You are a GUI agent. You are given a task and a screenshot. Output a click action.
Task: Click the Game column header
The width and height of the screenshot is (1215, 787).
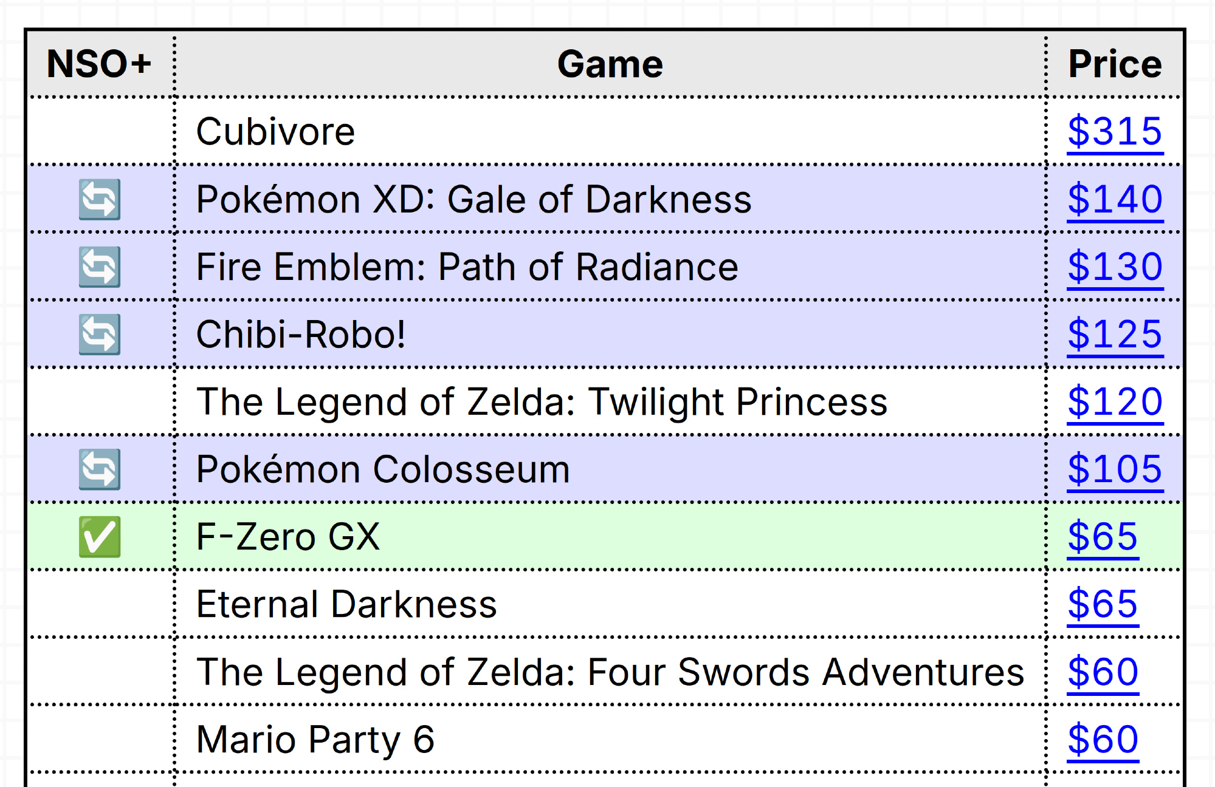pyautogui.click(x=610, y=64)
